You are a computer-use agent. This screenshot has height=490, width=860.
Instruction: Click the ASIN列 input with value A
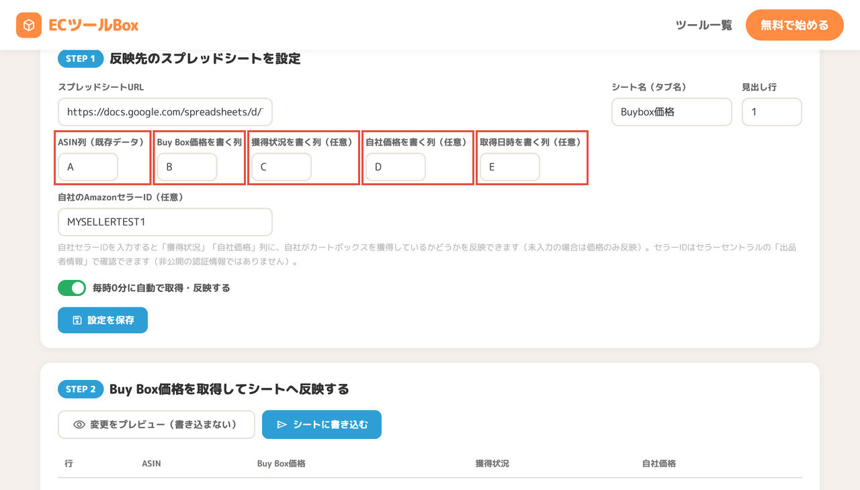(88, 167)
